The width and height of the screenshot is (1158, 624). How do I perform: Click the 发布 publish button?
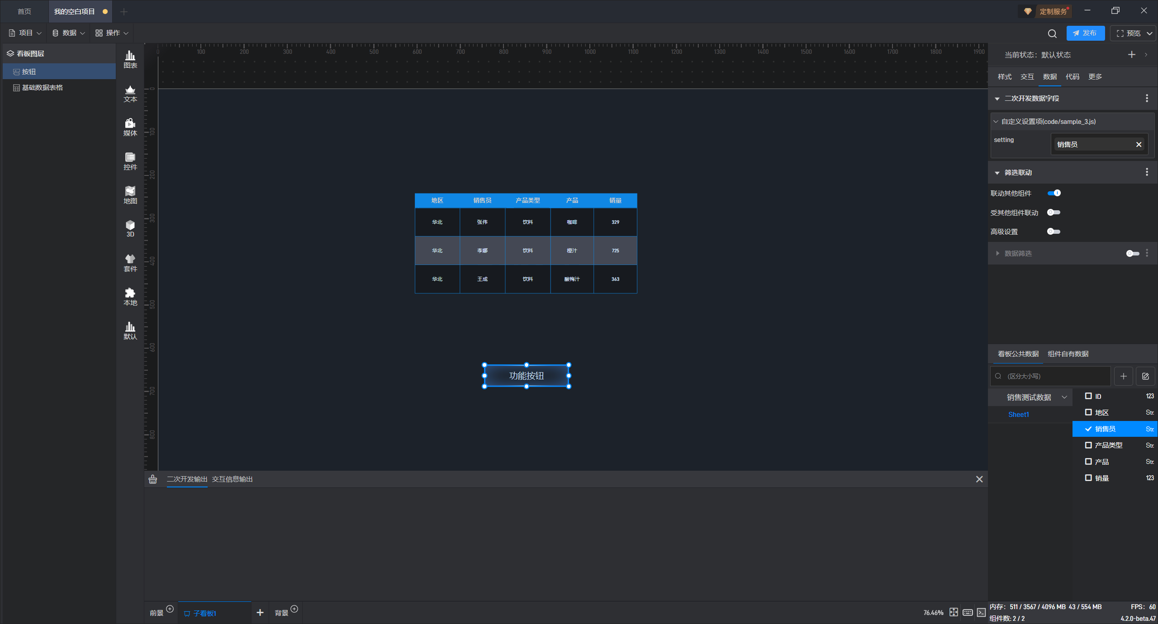tap(1085, 33)
